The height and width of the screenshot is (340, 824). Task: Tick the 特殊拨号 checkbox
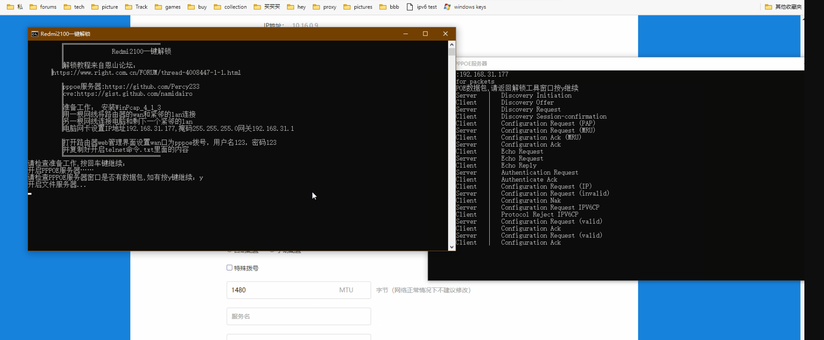pos(229,268)
